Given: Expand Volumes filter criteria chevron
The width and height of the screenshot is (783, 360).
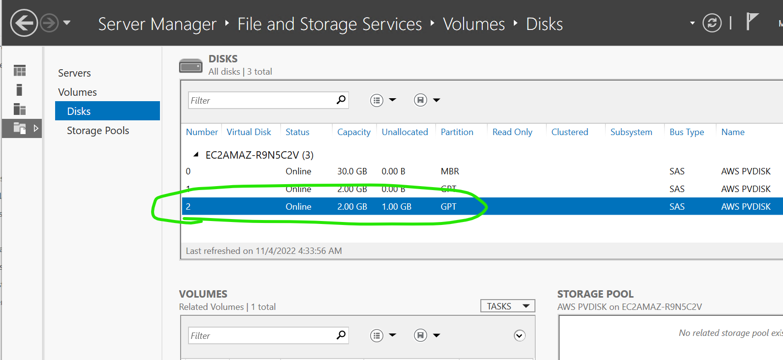Looking at the screenshot, I should pyautogui.click(x=520, y=335).
